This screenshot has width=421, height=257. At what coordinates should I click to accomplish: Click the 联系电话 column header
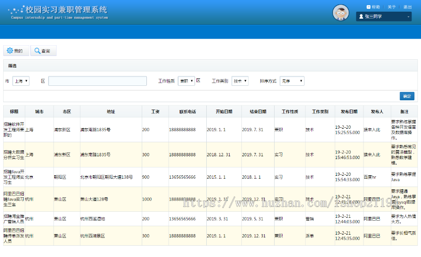pos(188,111)
